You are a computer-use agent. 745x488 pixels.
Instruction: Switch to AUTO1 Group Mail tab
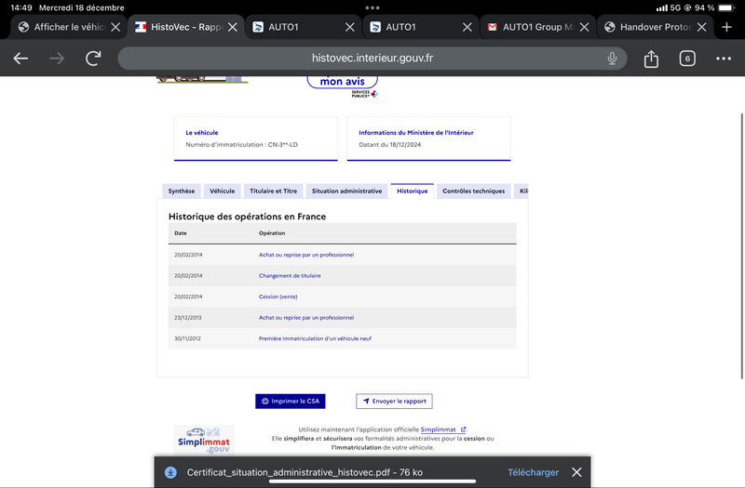532,27
